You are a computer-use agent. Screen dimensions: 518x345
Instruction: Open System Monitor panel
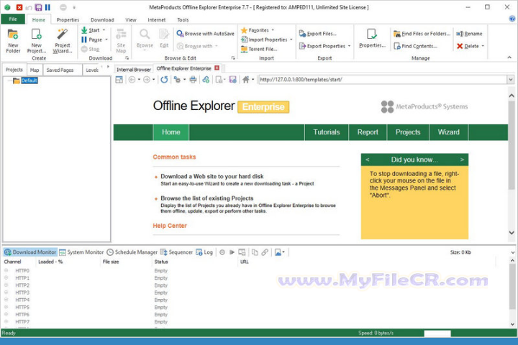81,252
